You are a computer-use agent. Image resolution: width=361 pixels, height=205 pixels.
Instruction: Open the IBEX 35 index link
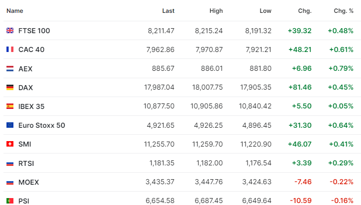(x=31, y=106)
